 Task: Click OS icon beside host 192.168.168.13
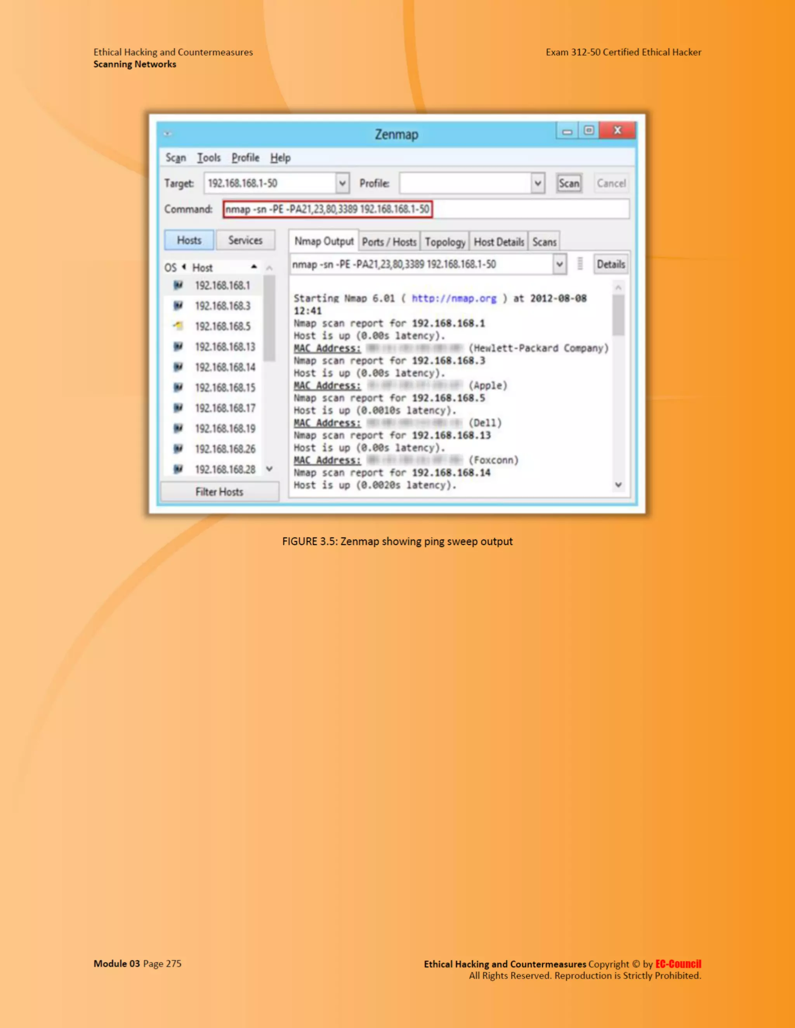tap(178, 346)
